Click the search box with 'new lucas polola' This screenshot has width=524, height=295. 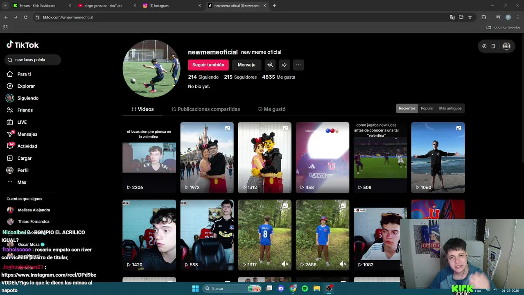[x=33, y=60]
